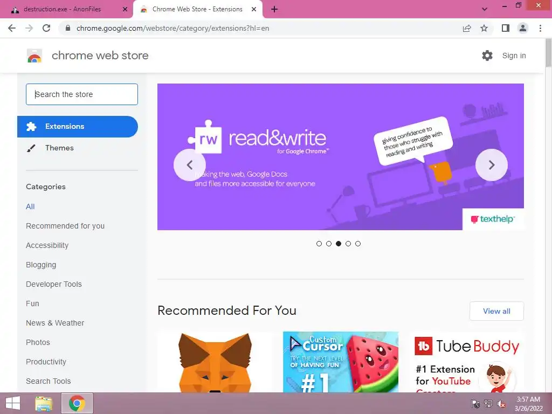This screenshot has width=552, height=414.
Task: Select the Extensions section
Action: point(78,127)
